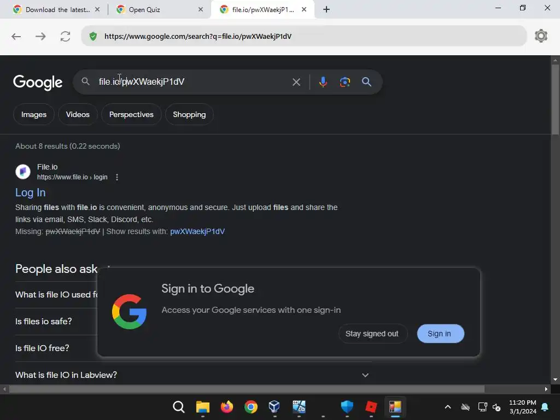Viewport: 560px width, 420px height.
Task: Filter results by Videos
Action: (78, 114)
